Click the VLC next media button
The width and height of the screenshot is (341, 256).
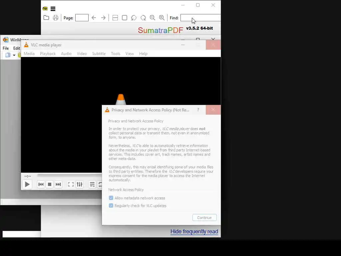(58, 184)
